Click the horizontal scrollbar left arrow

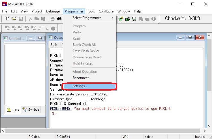tap(3, 131)
